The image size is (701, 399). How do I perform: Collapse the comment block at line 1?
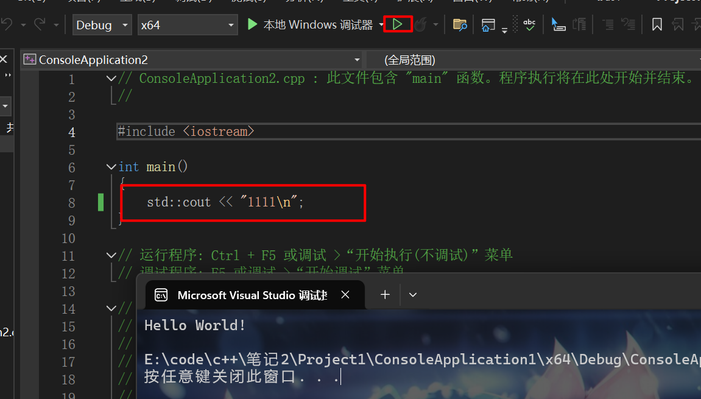pos(111,79)
